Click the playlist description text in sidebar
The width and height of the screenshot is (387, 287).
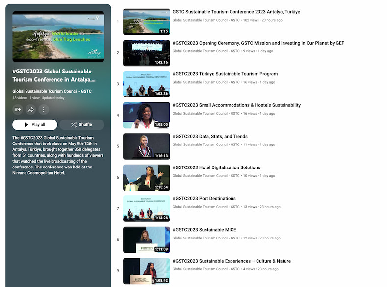pos(58,155)
